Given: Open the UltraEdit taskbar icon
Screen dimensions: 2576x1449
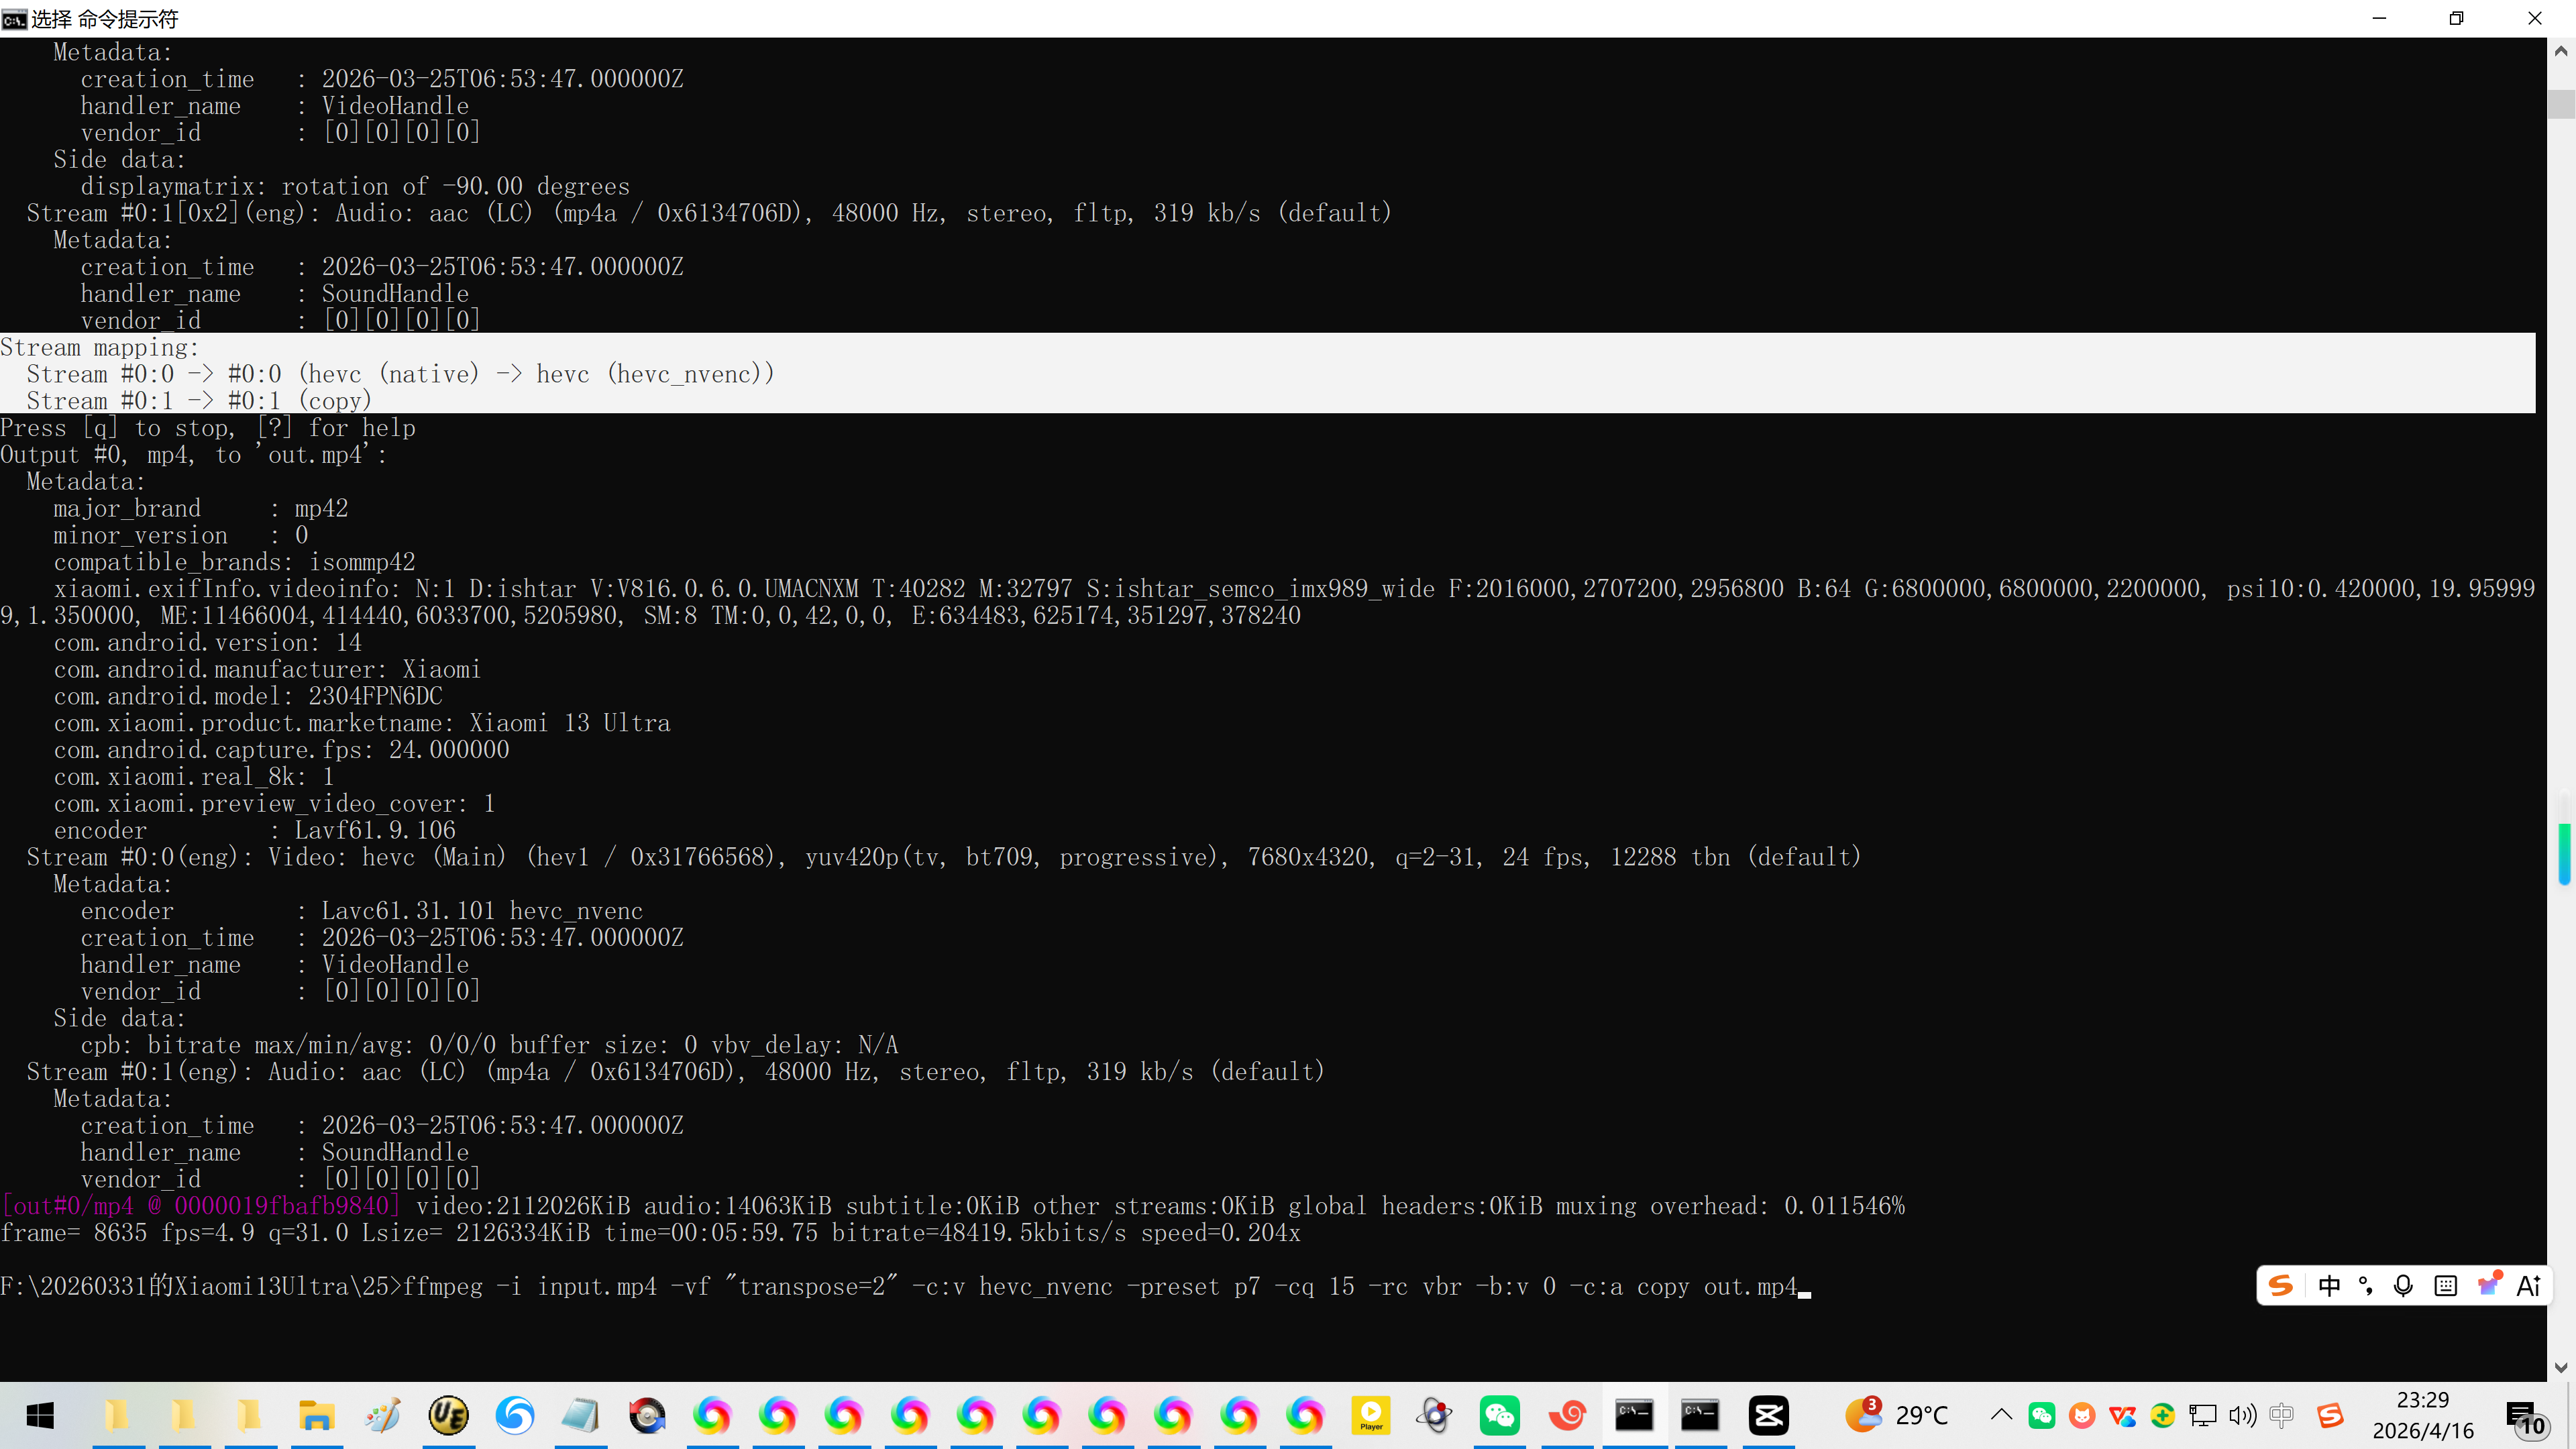Looking at the screenshot, I should (448, 1415).
